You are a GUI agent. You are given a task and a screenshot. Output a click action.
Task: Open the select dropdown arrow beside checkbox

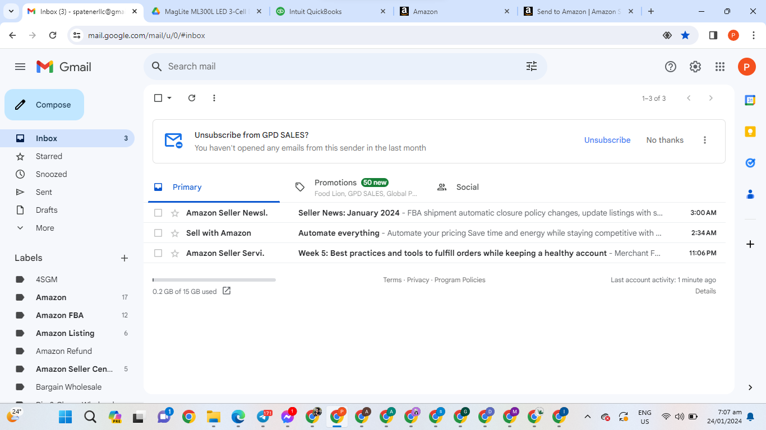pos(169,98)
